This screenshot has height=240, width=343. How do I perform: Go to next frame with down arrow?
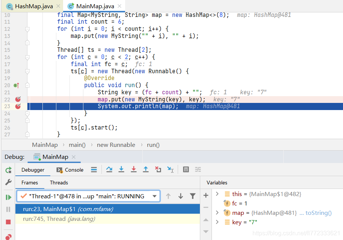(x=180, y=196)
